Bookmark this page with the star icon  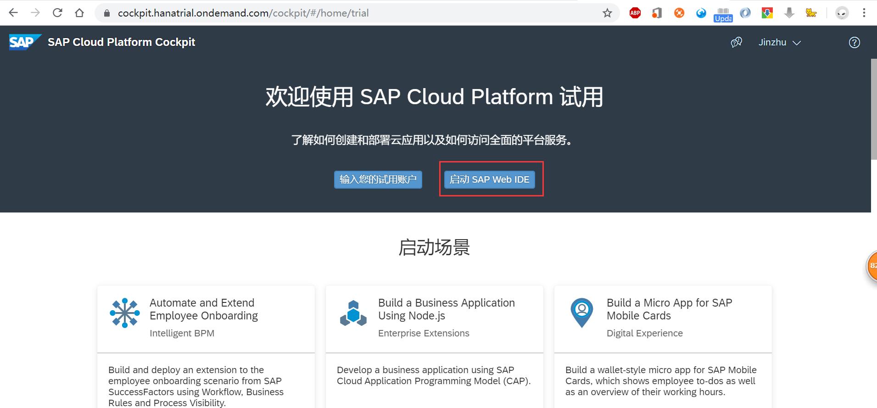tap(607, 13)
